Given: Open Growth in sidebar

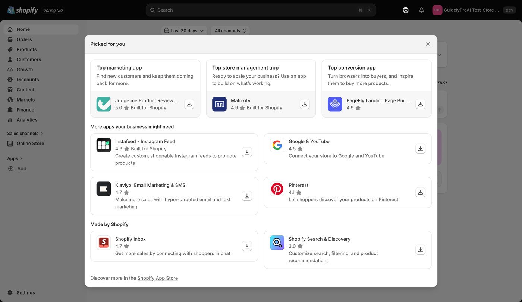Looking at the screenshot, I should [x=41, y=70].
